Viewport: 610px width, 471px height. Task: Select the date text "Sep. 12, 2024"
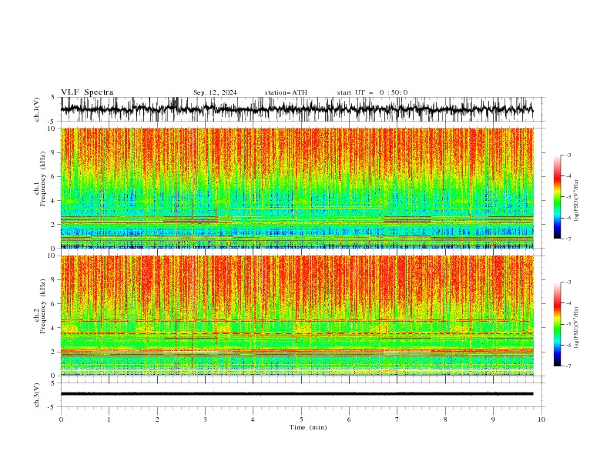click(x=215, y=92)
